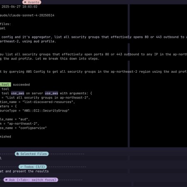
Task: Click the use_aws server name after 'on server'
Action: [x=52, y=93]
